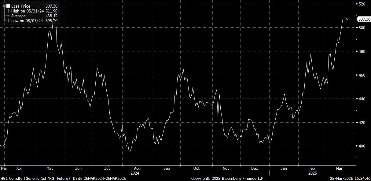This screenshot has height=181, width=371.
Task: Click the Dec month label on time axis
Action: point(254,168)
